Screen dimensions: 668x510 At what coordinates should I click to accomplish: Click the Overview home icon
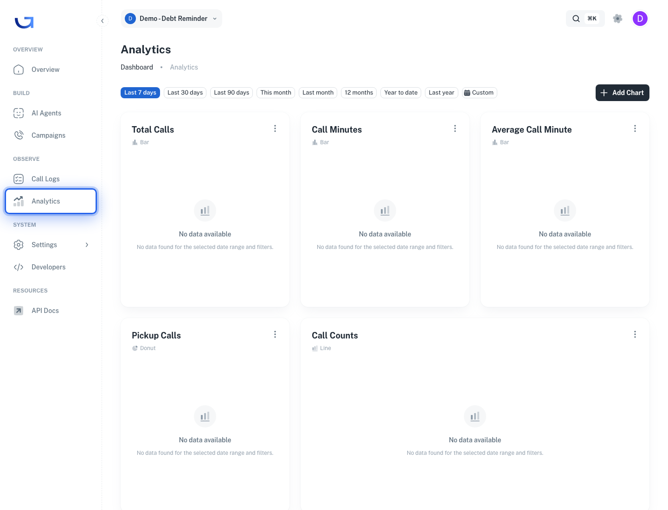click(19, 70)
